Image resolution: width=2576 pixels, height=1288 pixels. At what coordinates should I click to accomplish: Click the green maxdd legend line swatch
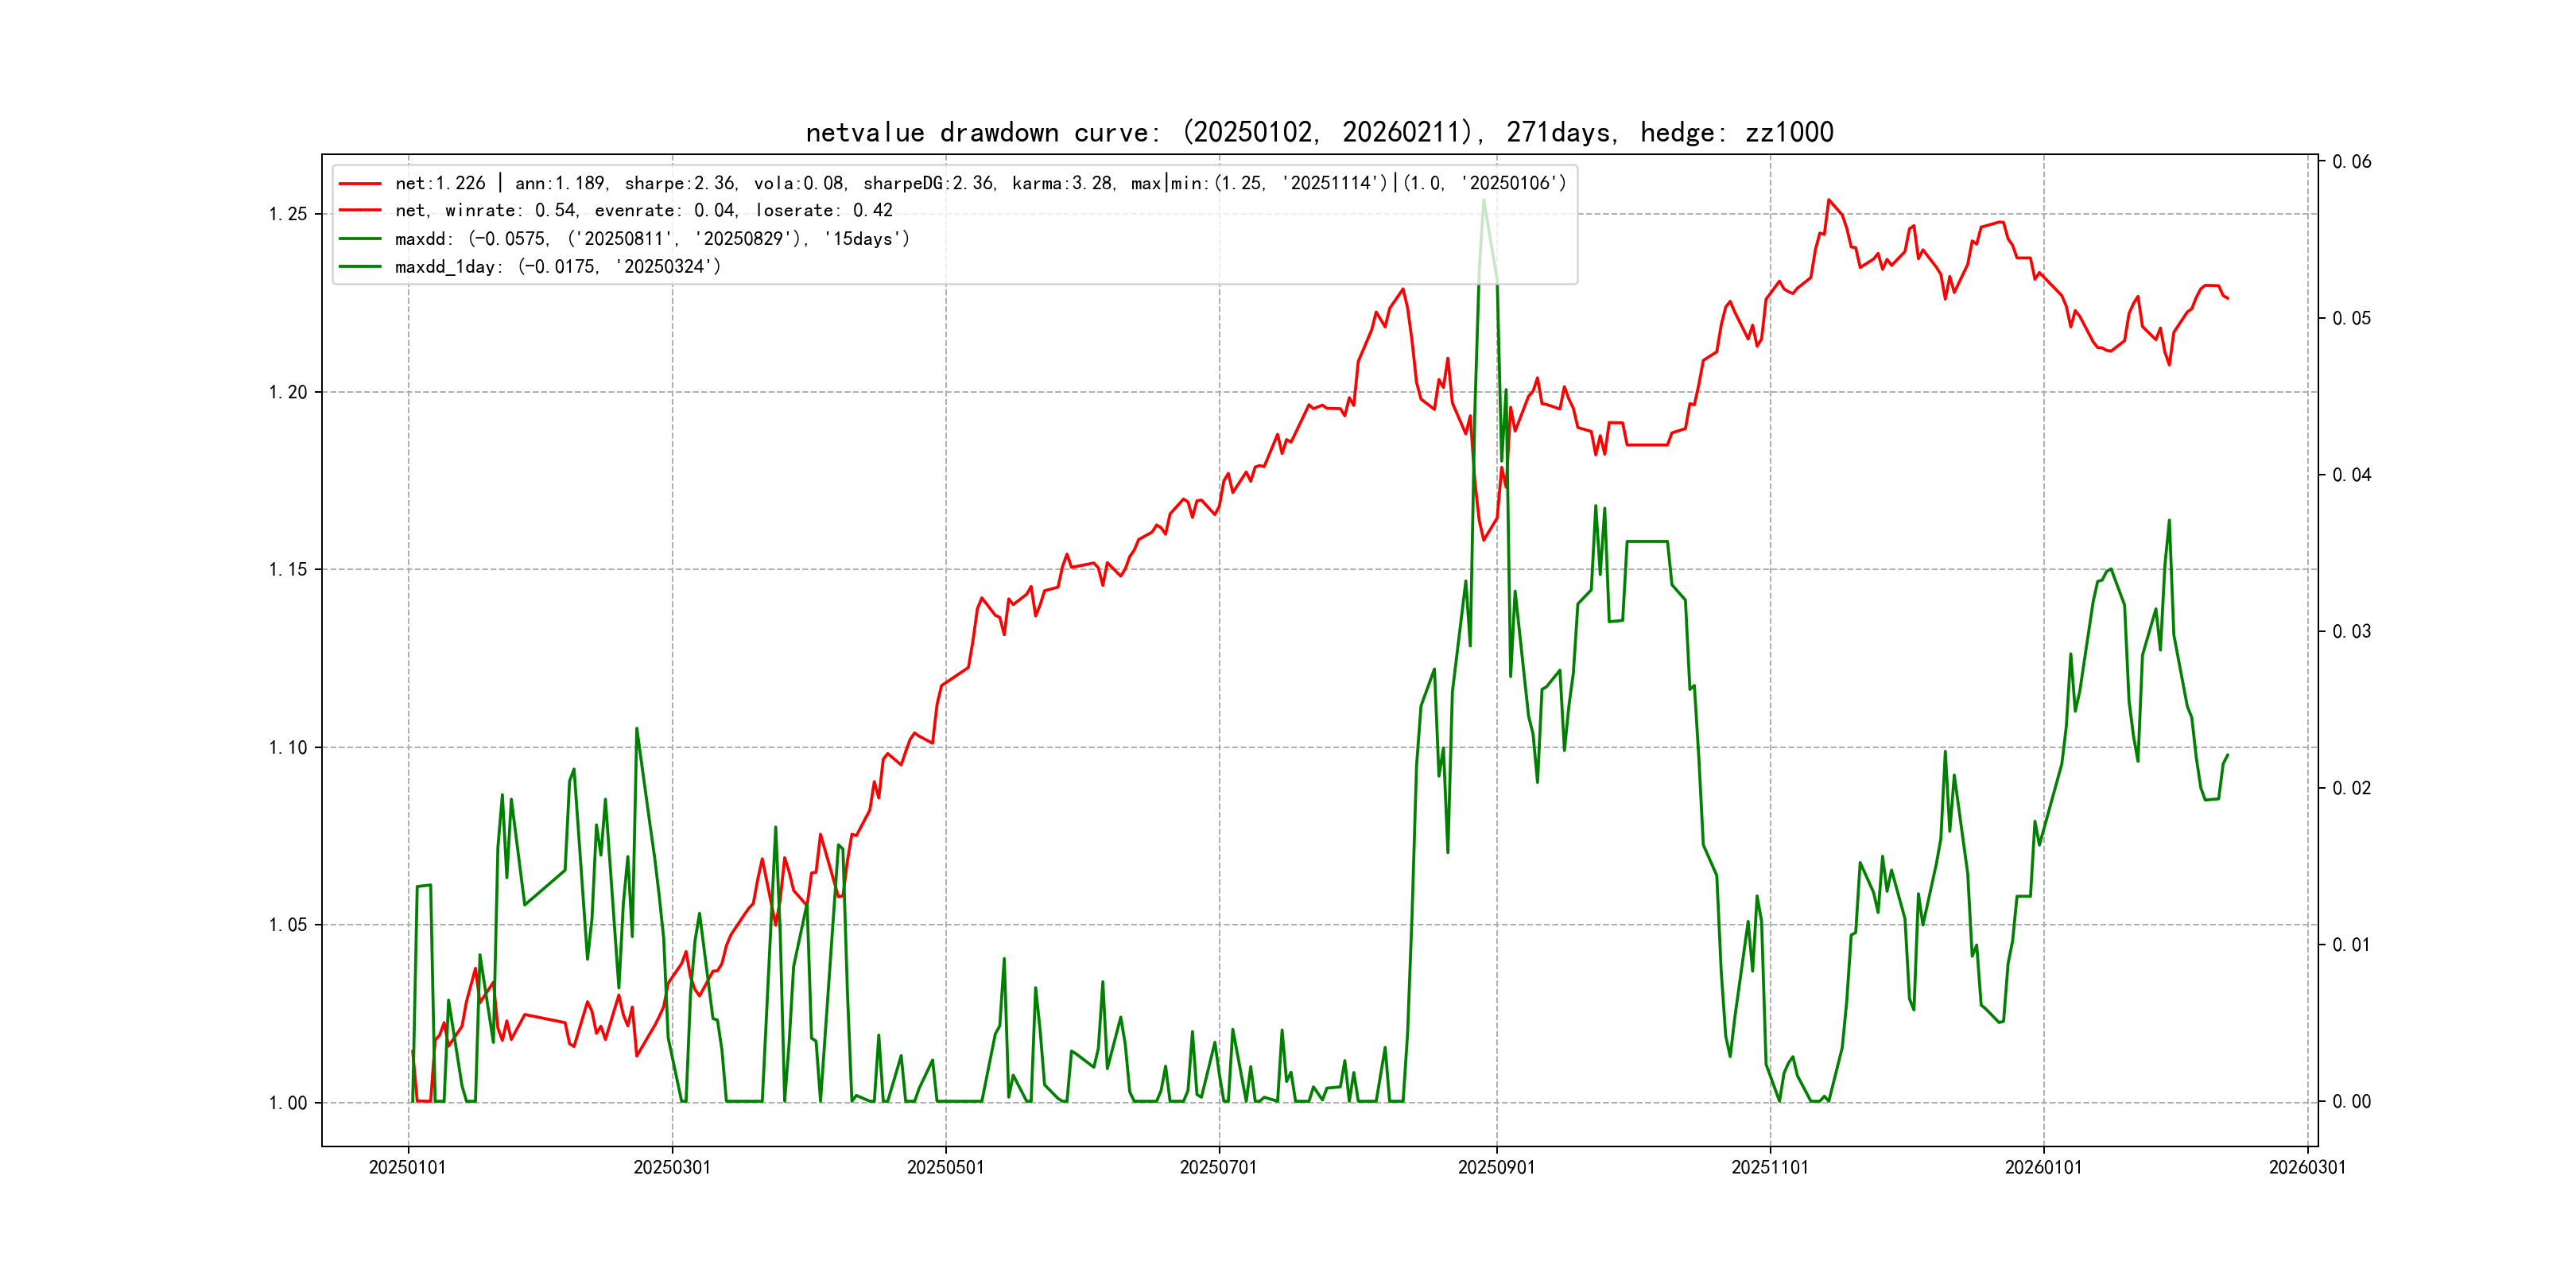point(360,239)
